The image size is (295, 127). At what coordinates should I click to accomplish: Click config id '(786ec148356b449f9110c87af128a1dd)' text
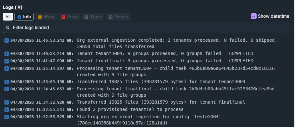[122, 123]
